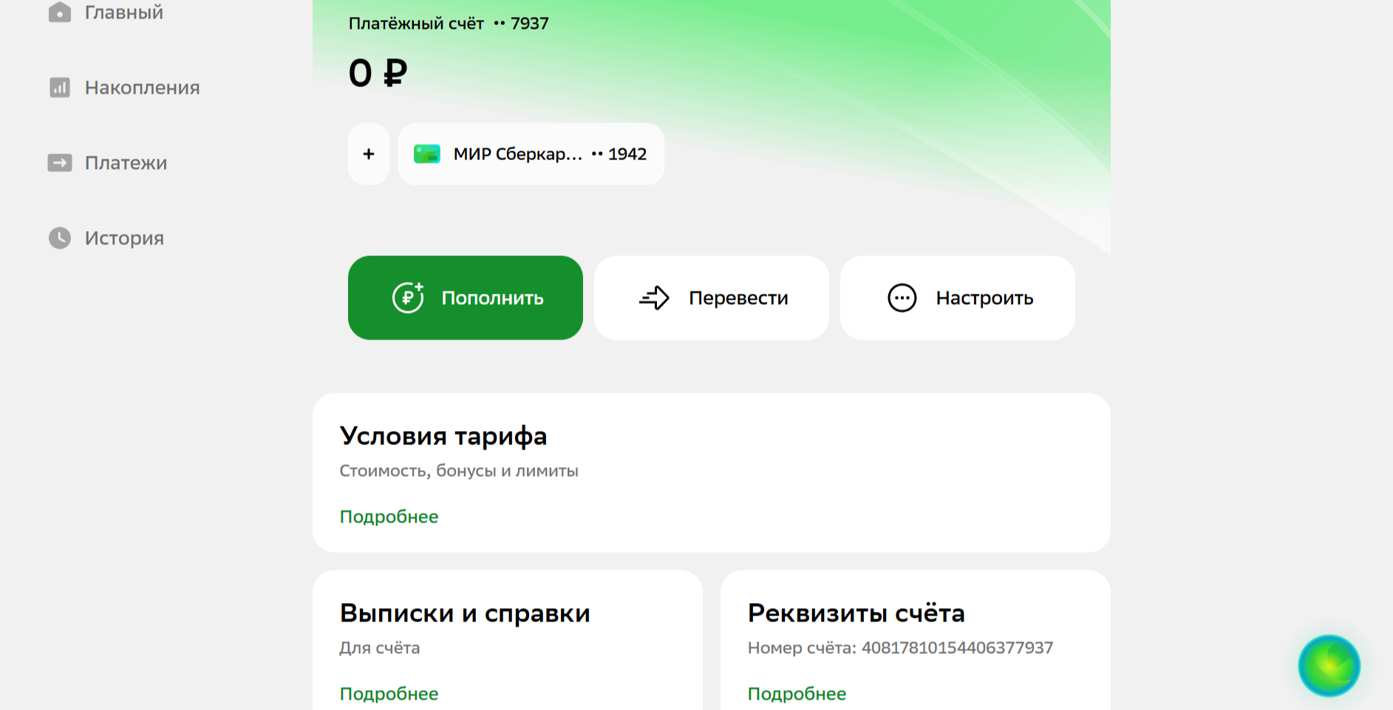Click the 0 ₽ account balance

[x=378, y=73]
